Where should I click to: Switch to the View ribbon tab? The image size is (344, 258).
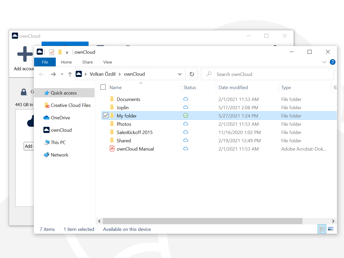point(108,62)
